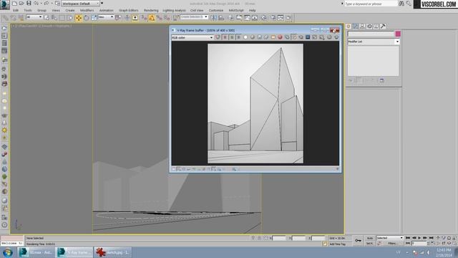Open sketch.jpg from the taskbar

(x=113, y=252)
